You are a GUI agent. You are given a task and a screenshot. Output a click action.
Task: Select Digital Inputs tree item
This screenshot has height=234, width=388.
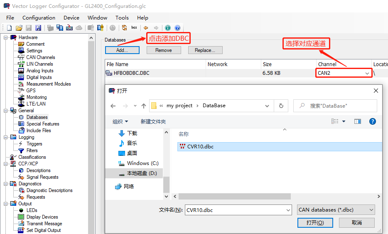(39, 77)
